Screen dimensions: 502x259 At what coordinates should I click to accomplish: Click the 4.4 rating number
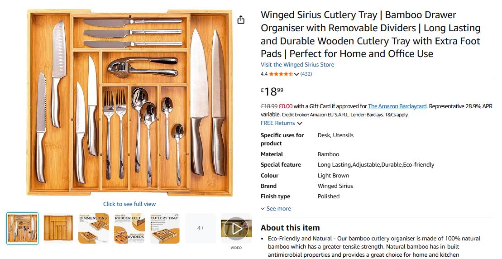[264, 74]
